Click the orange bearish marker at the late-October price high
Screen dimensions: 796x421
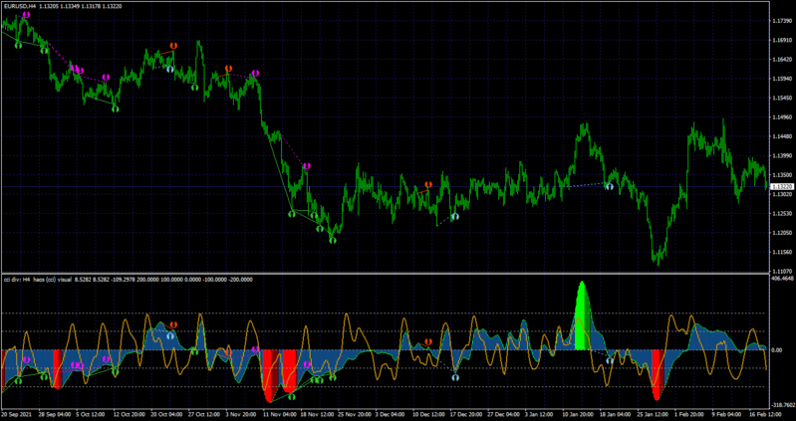coord(173,46)
